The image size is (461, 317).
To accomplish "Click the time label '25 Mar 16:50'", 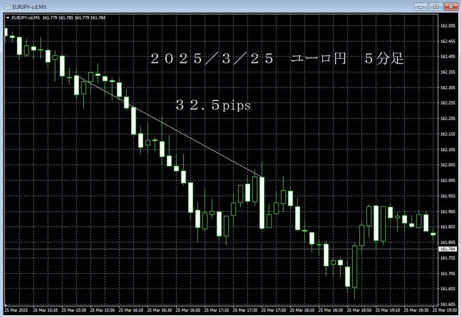I will click(188, 310).
